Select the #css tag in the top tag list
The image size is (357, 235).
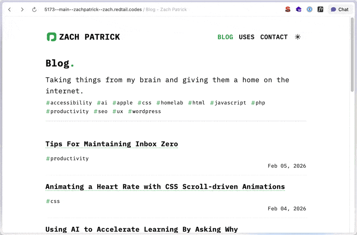145,103
